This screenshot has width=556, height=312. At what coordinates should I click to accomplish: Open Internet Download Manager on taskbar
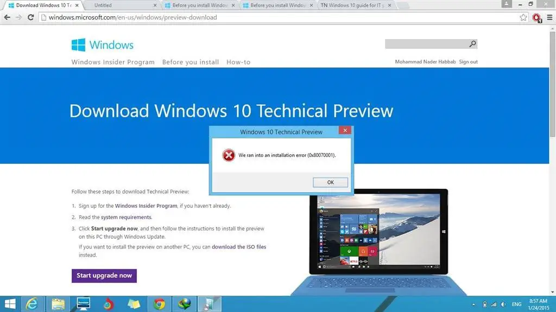[185, 304]
